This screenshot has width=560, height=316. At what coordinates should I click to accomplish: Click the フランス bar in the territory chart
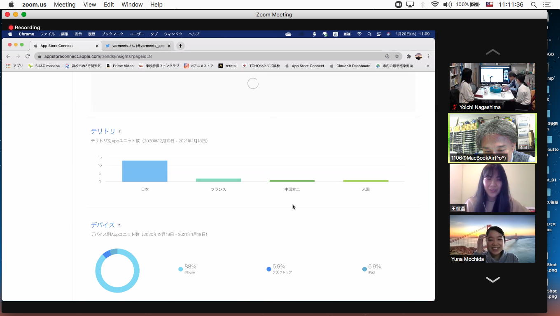click(x=218, y=180)
